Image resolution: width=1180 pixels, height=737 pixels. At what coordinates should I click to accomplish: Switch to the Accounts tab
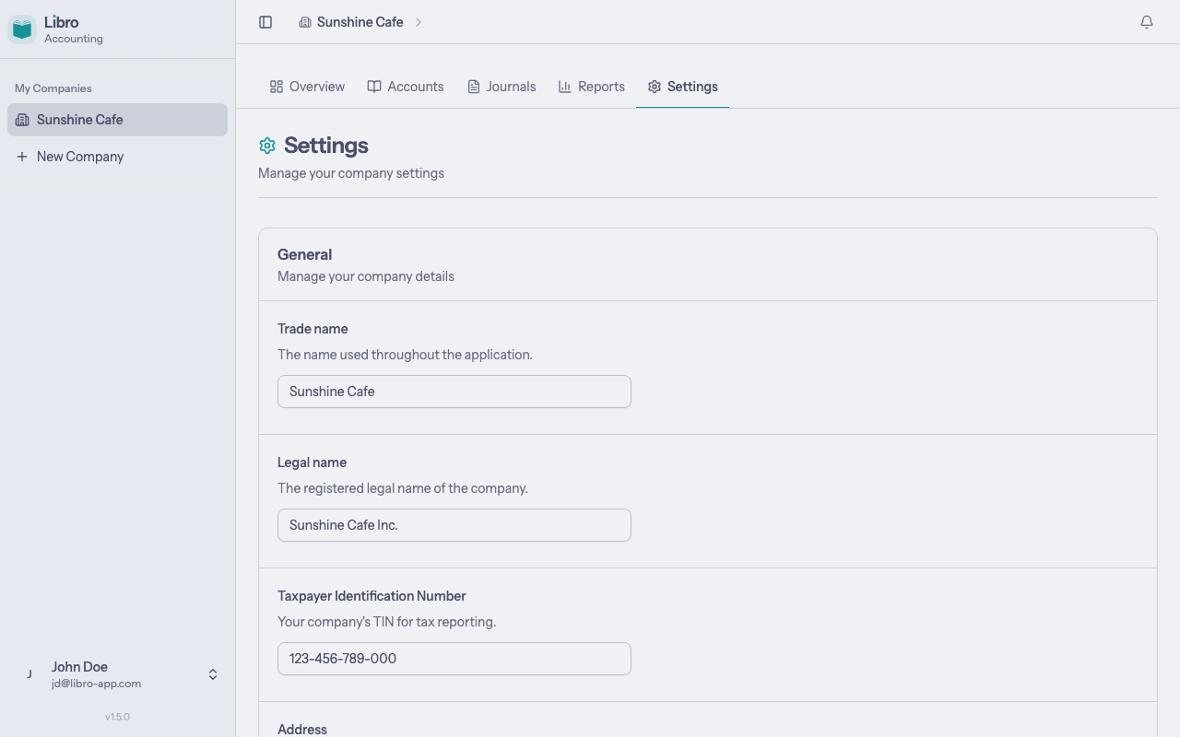[x=406, y=87]
